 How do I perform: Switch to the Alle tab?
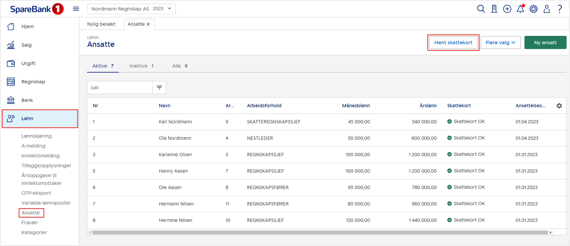pyautogui.click(x=180, y=66)
